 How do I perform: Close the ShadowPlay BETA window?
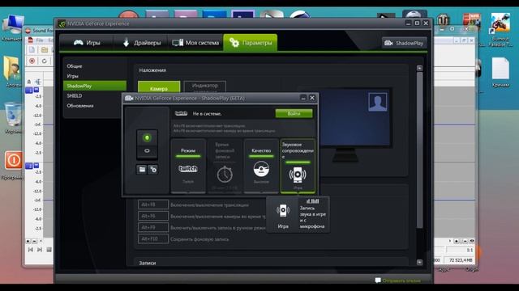pyautogui.click(x=312, y=98)
